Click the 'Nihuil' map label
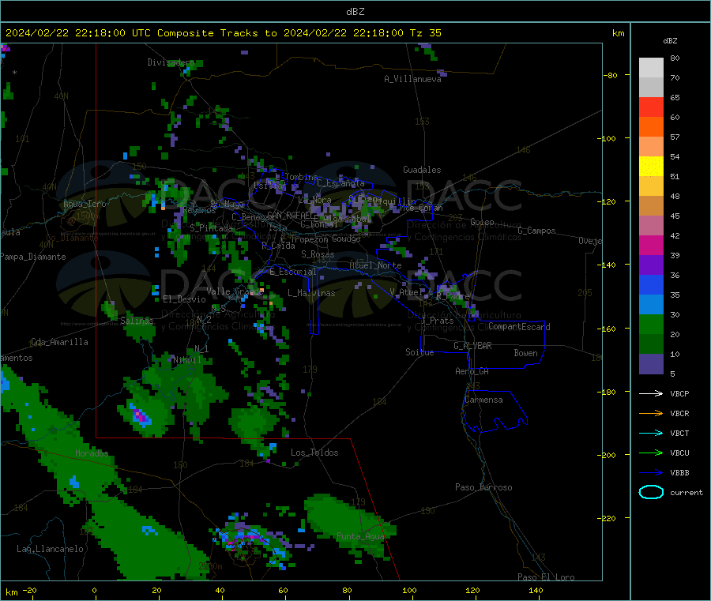 186,360
